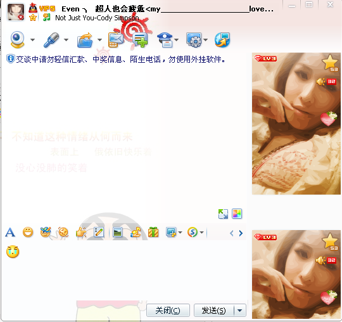Create a discussion group with the plus chat icon
This screenshot has height=322, width=342.
(x=141, y=40)
